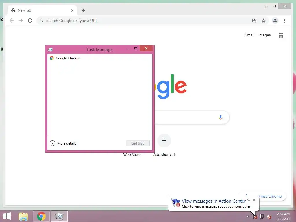Click the share page icon in address bar

point(254,21)
